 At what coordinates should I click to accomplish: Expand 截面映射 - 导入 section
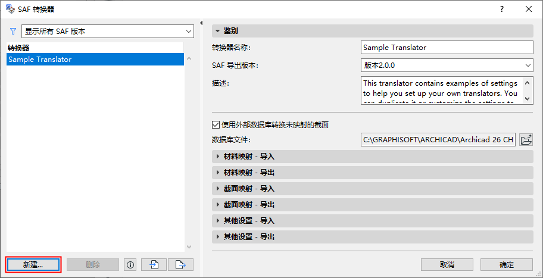coord(372,189)
